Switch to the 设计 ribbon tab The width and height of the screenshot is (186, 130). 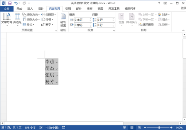(41, 8)
